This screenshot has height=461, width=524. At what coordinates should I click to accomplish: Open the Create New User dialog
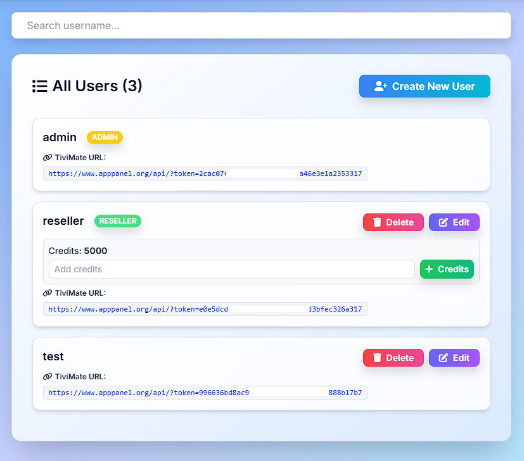coord(425,86)
